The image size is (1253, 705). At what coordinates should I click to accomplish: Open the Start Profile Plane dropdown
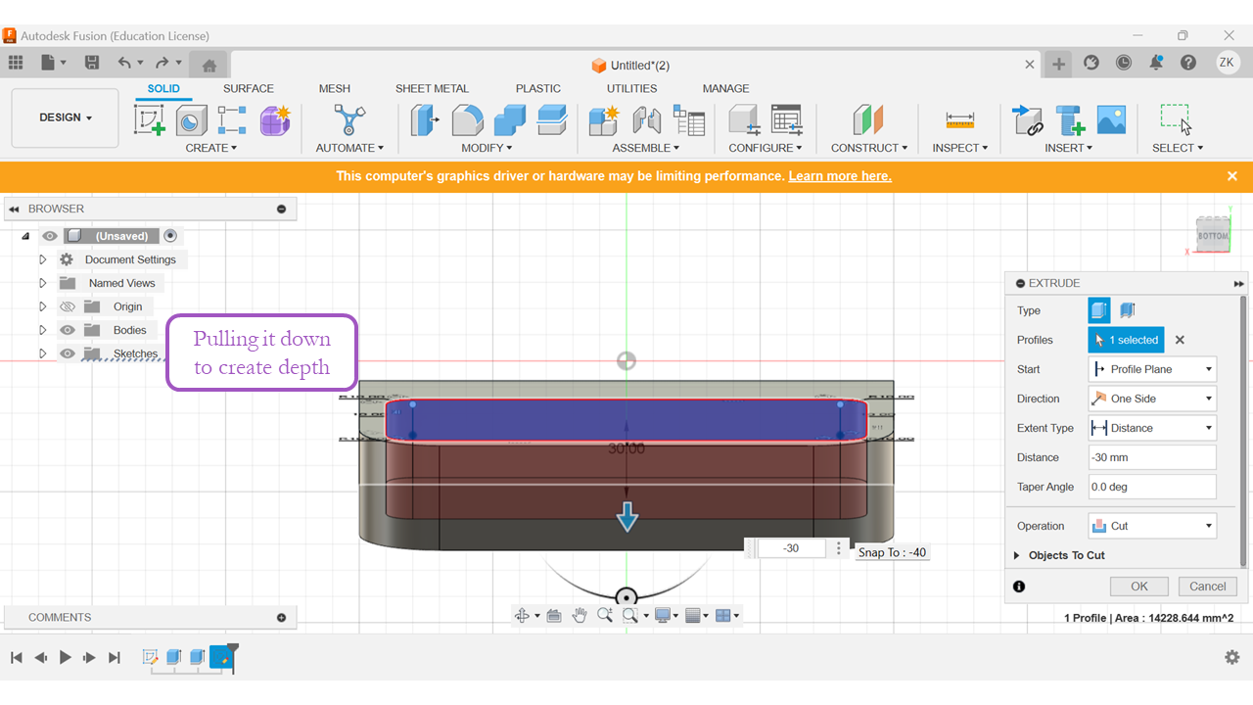coord(1152,369)
